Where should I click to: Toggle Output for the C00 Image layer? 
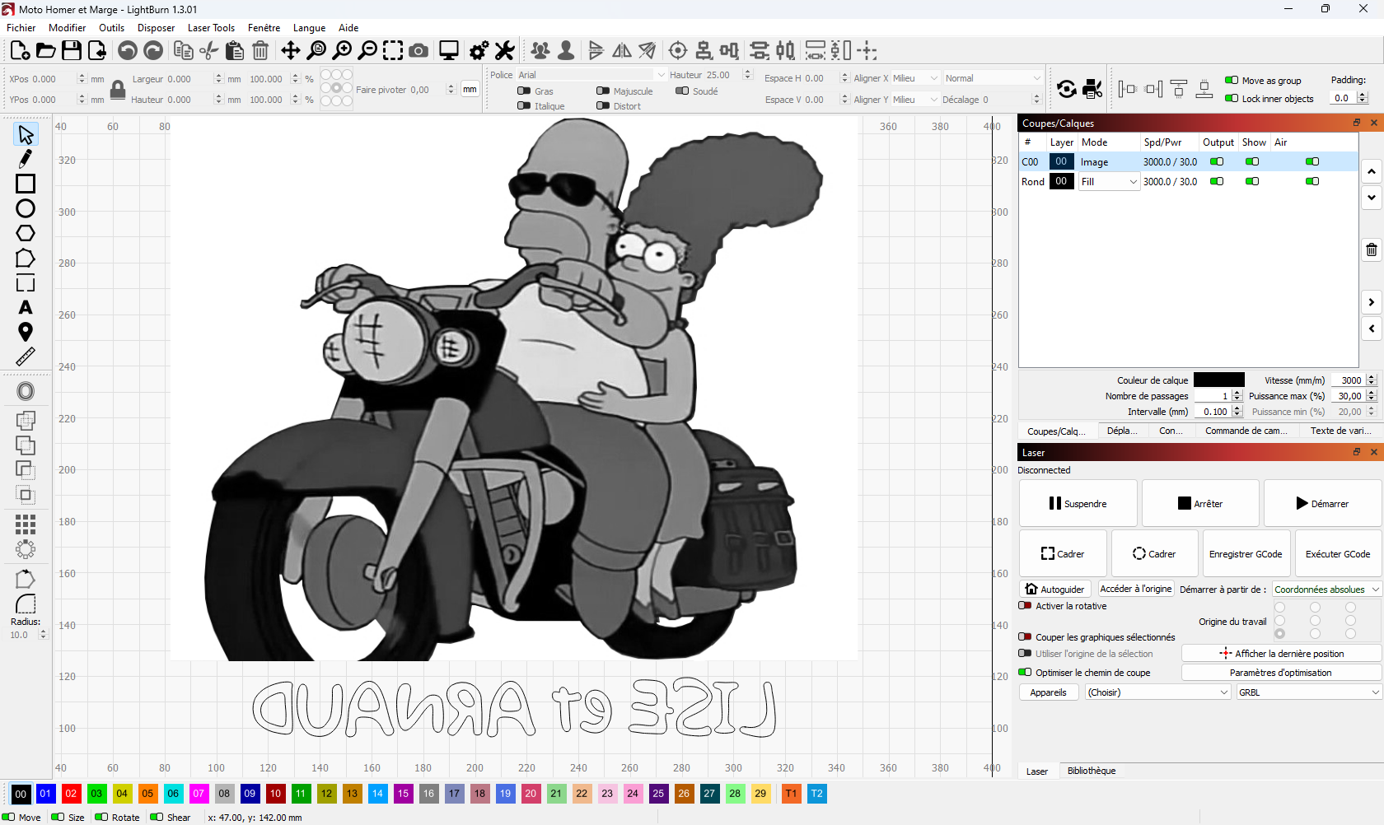point(1217,161)
